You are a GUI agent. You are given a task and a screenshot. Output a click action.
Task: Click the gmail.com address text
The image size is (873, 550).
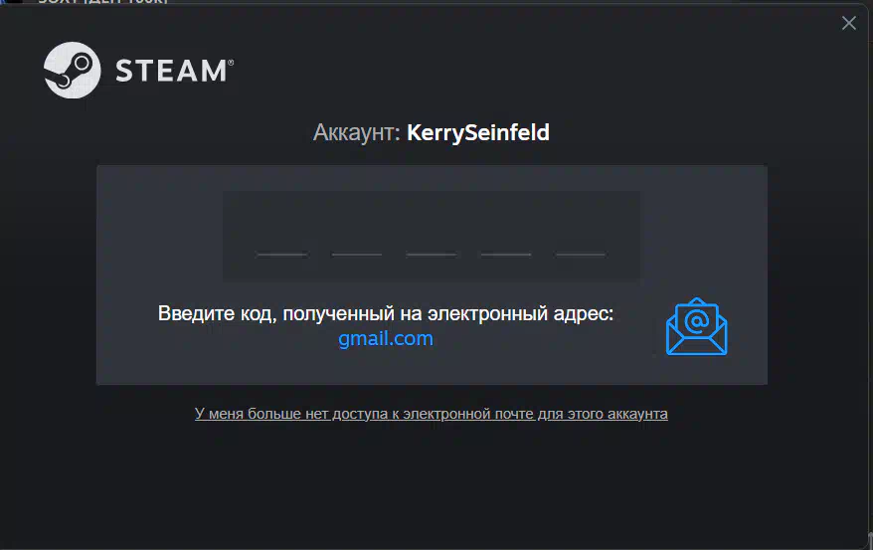click(x=386, y=338)
